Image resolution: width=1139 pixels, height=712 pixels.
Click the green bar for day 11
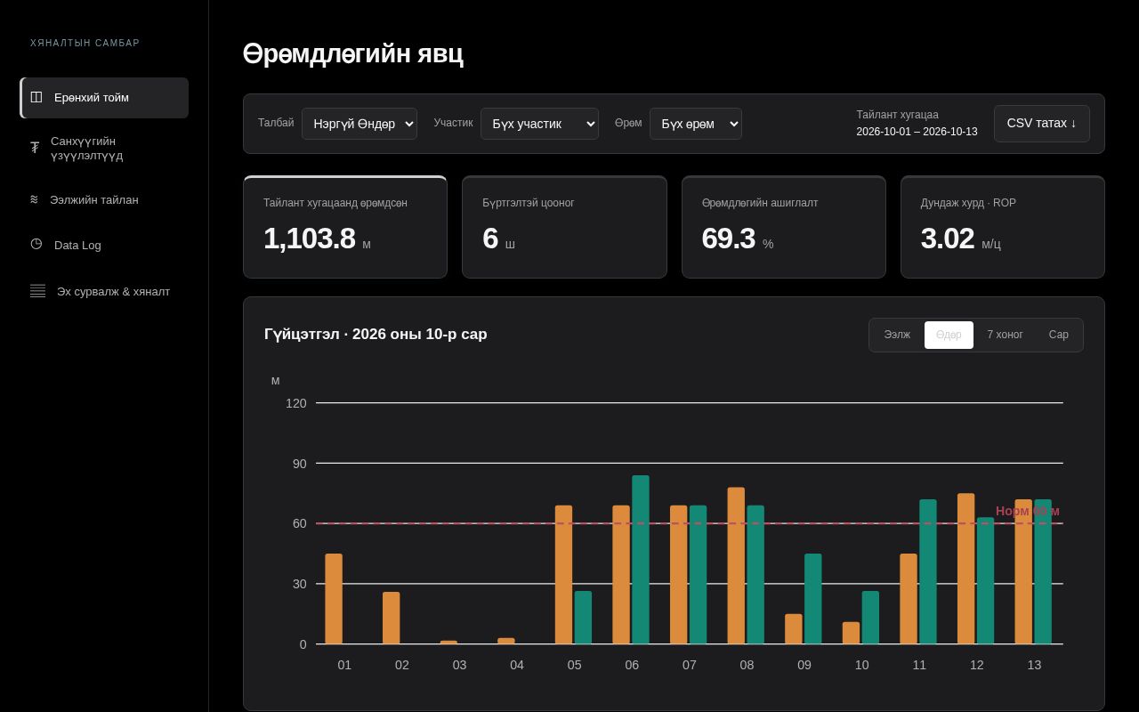928,572
